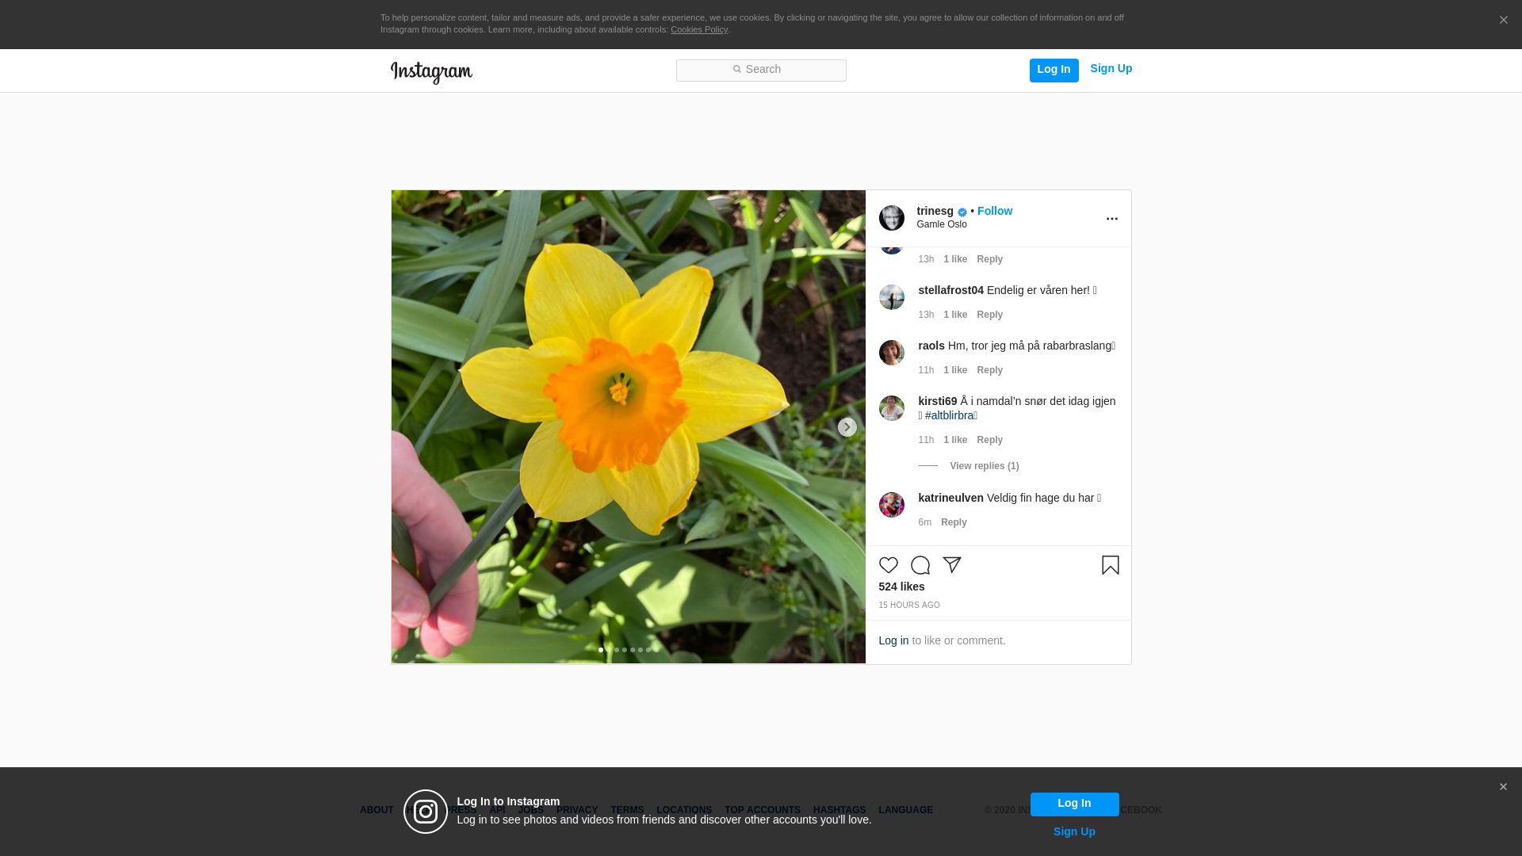Viewport: 1522px width, 856px height.
Task: Open raols profile link
Action: click(931, 346)
